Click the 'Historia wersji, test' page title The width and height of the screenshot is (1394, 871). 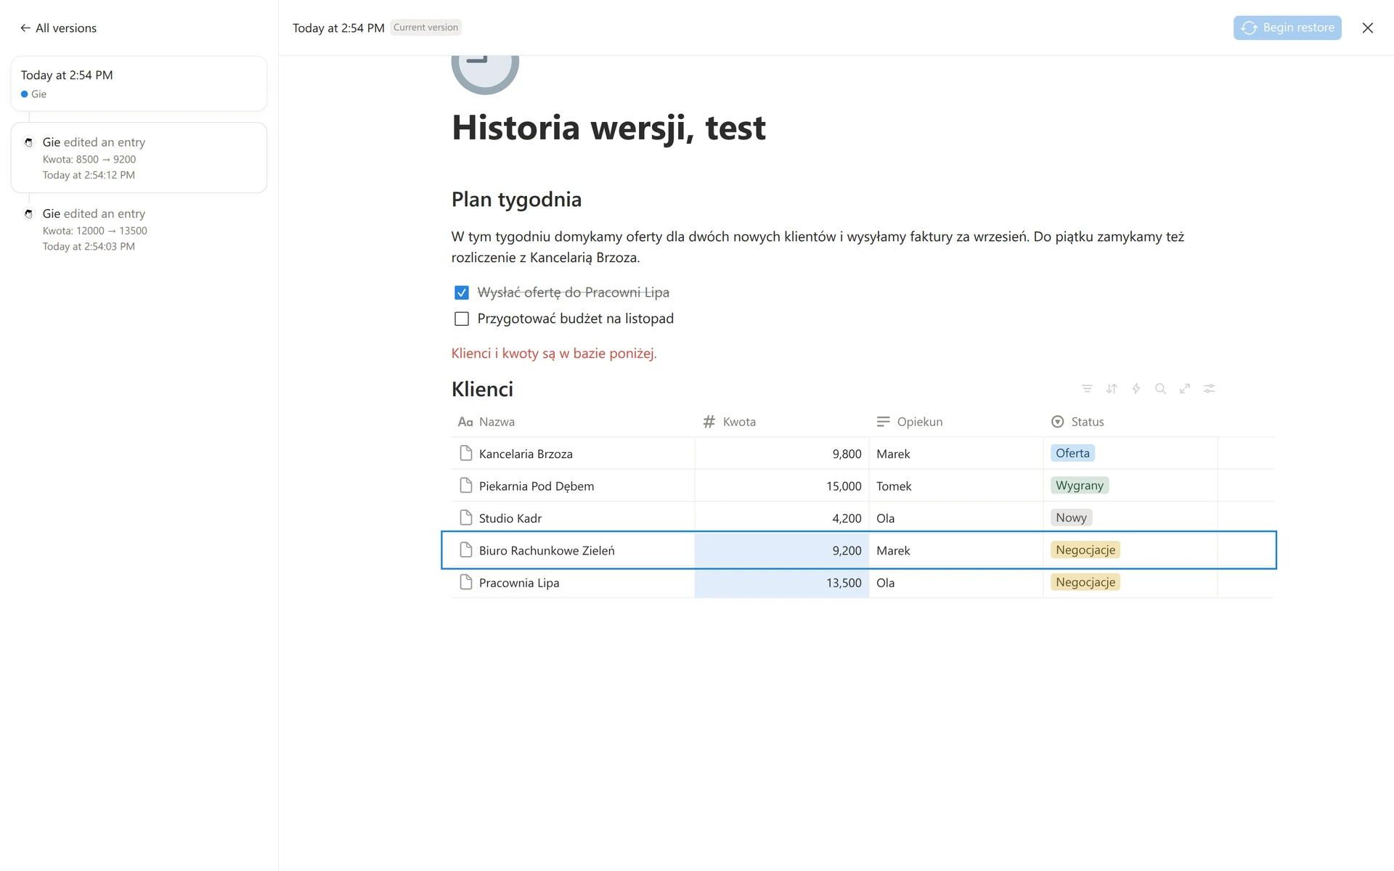tap(608, 128)
